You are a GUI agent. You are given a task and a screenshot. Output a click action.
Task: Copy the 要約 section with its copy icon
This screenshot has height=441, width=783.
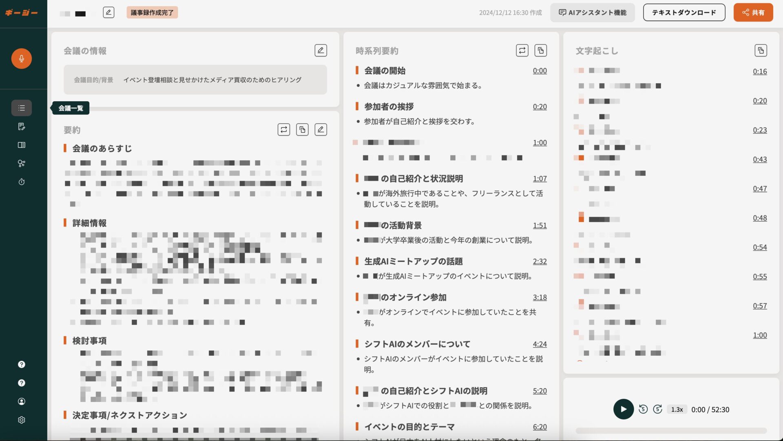(x=302, y=129)
